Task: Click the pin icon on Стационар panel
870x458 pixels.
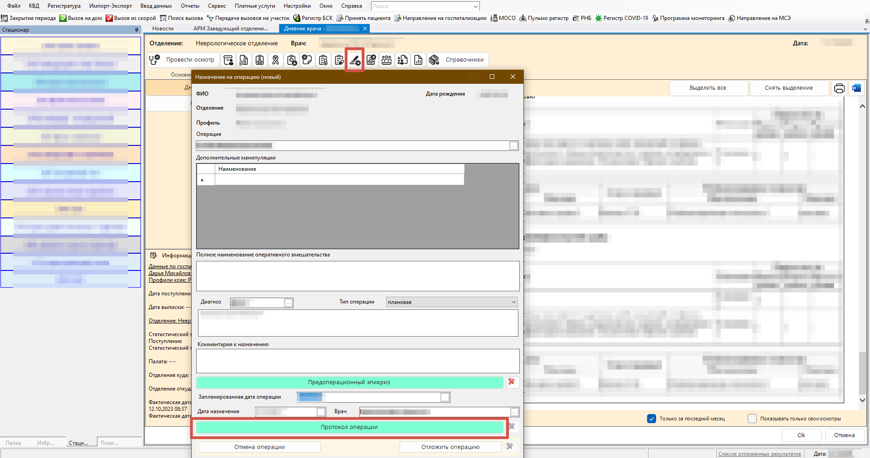Action: tap(136, 30)
